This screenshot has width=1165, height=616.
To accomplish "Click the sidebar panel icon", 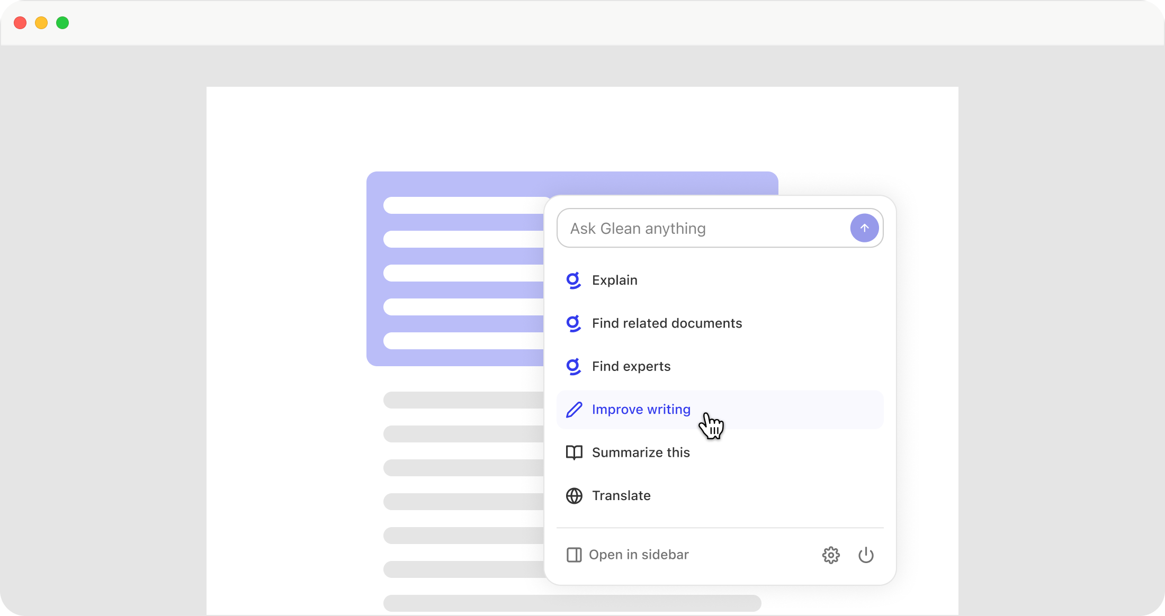I will pos(574,555).
